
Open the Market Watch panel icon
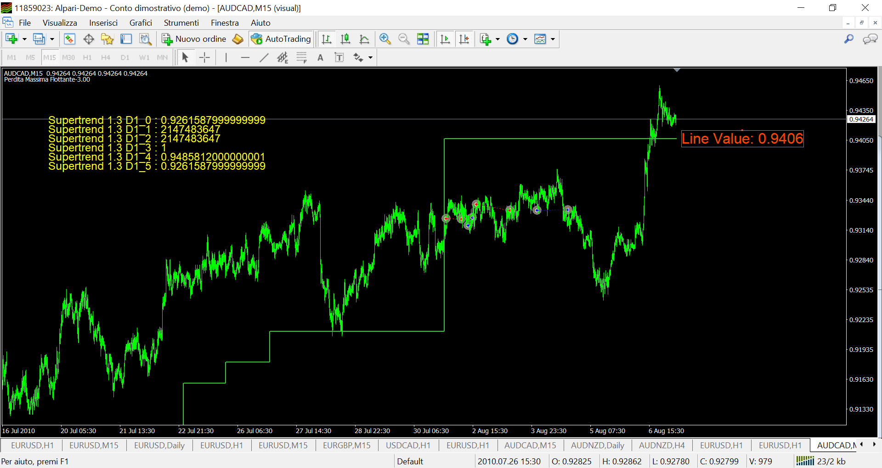click(x=69, y=39)
